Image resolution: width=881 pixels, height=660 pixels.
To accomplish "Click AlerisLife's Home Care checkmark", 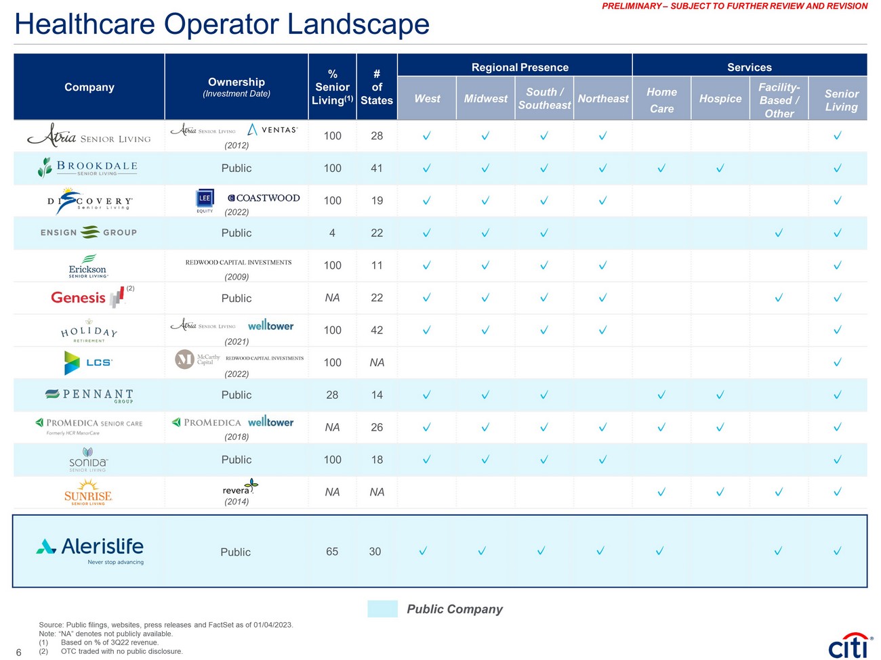I will [x=659, y=552].
